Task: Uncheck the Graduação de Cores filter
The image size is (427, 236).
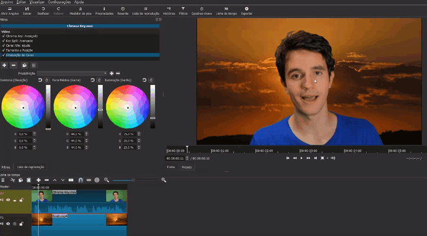Action: tap(4, 55)
